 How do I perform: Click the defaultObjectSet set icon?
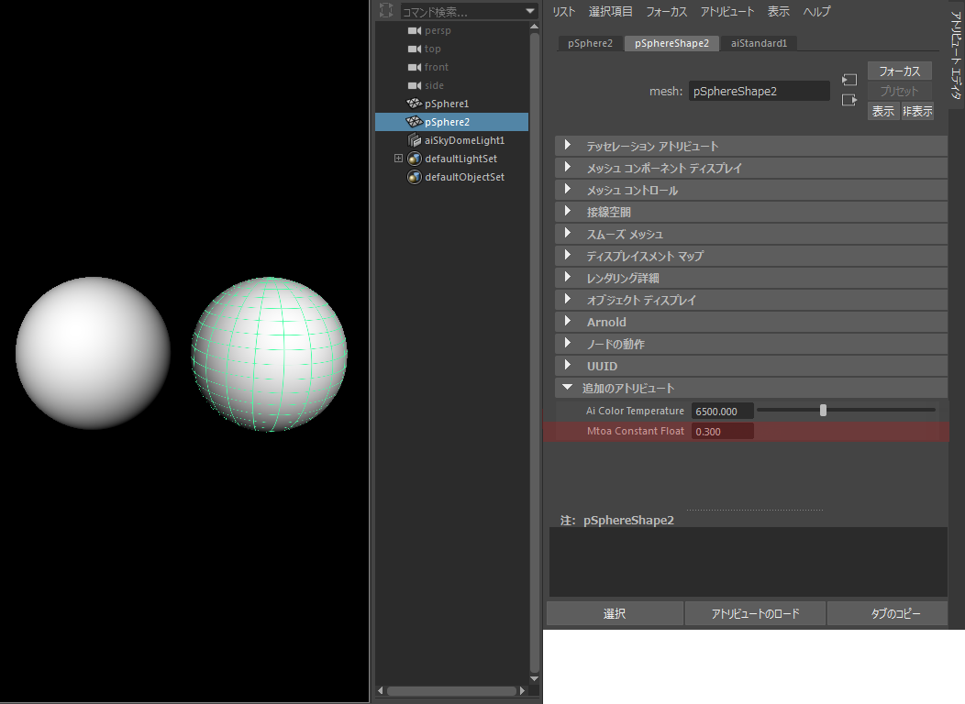(x=415, y=177)
